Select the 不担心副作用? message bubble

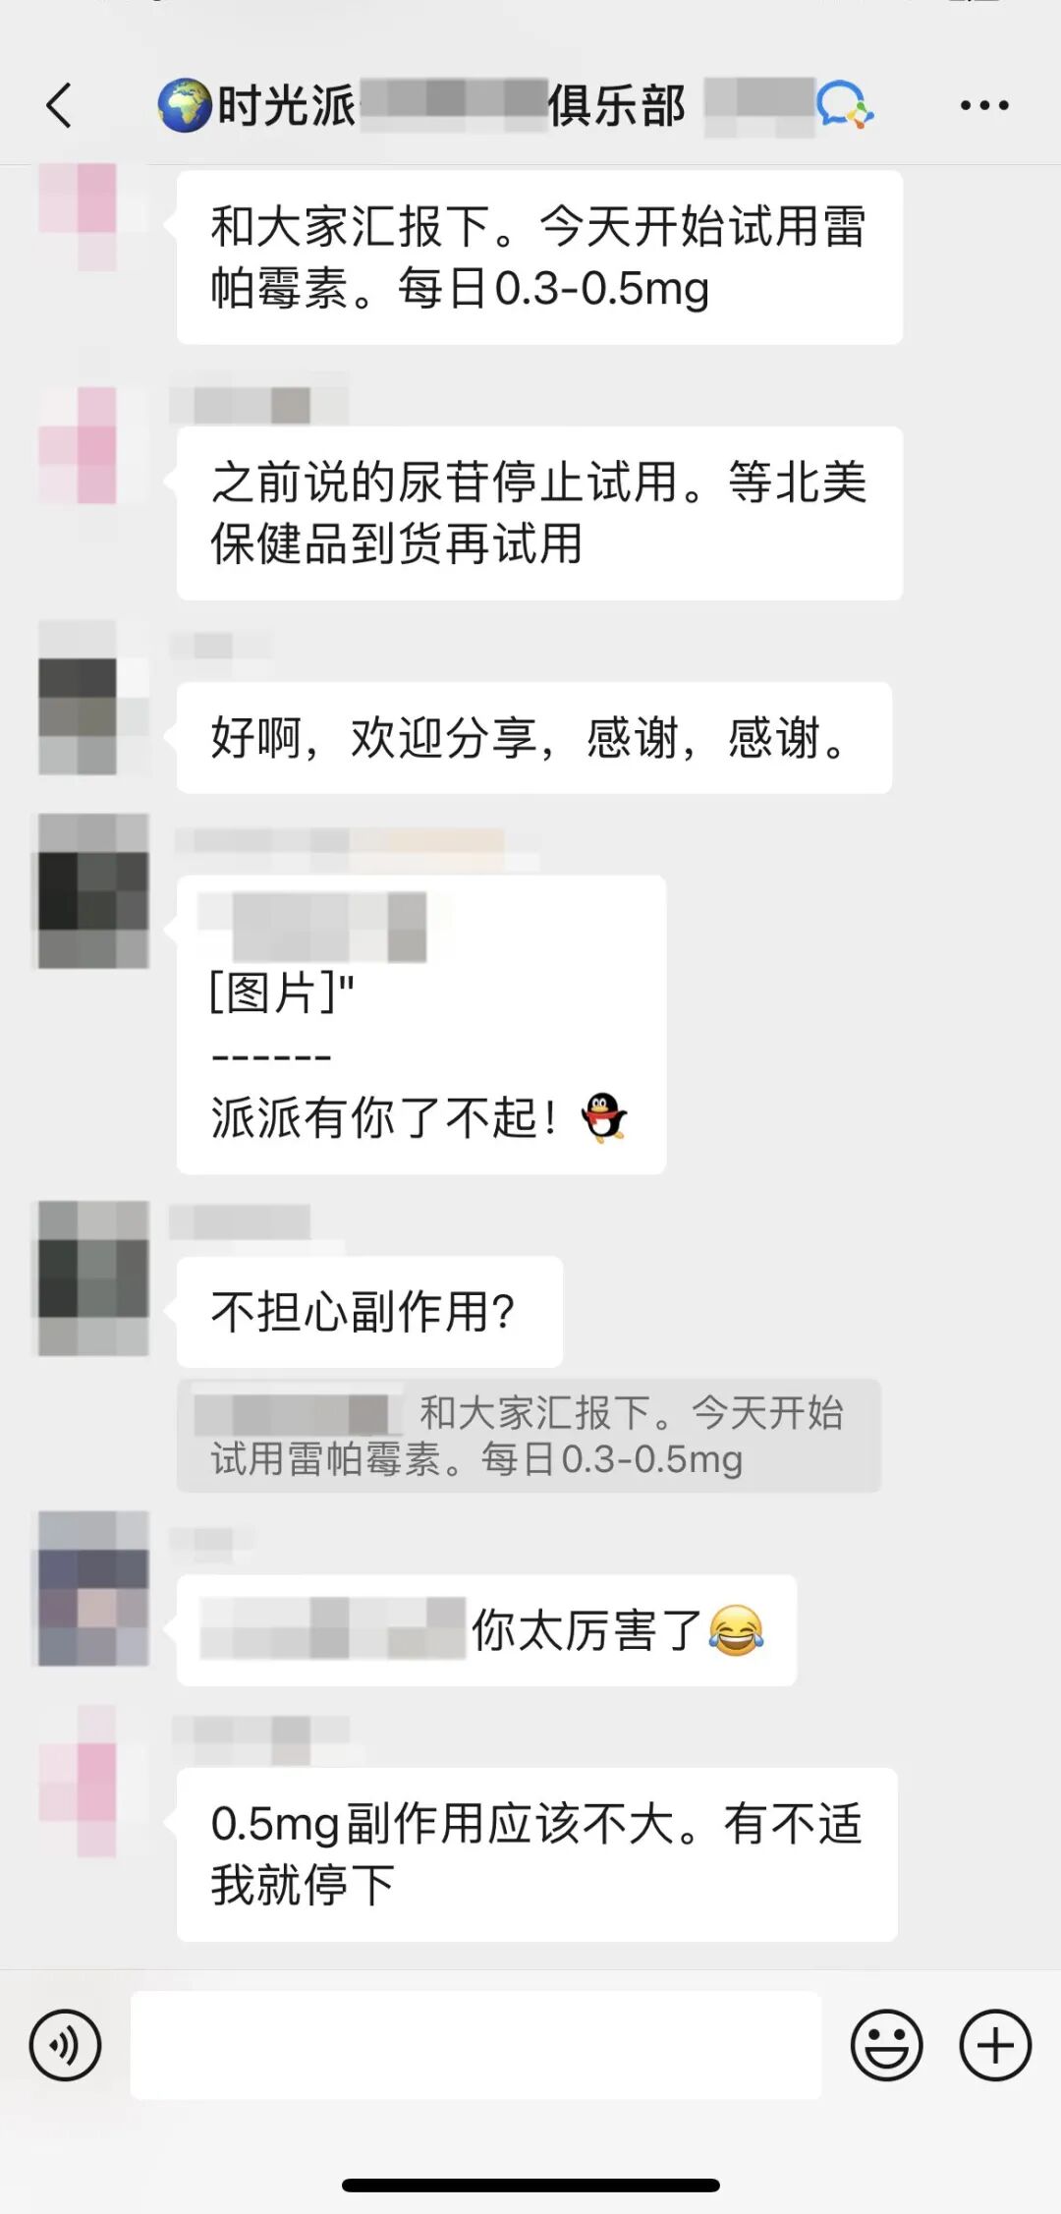[369, 1312]
